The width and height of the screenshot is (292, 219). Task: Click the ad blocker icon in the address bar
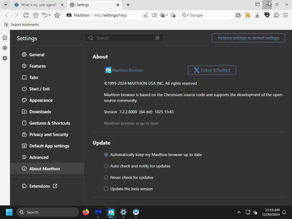click(162, 15)
